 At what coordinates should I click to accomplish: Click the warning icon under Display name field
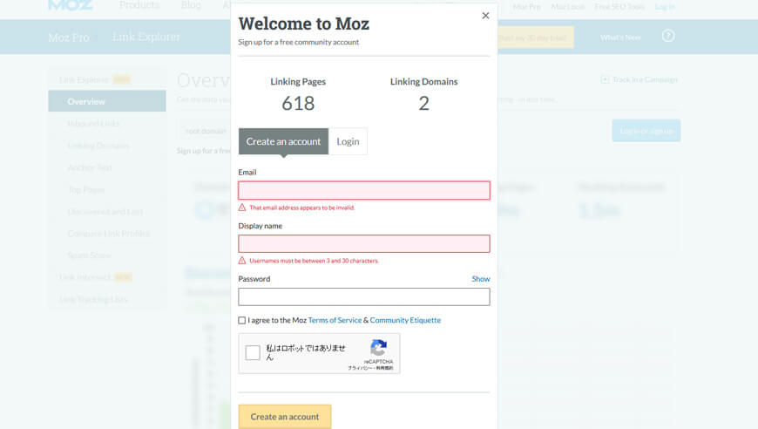(x=242, y=261)
